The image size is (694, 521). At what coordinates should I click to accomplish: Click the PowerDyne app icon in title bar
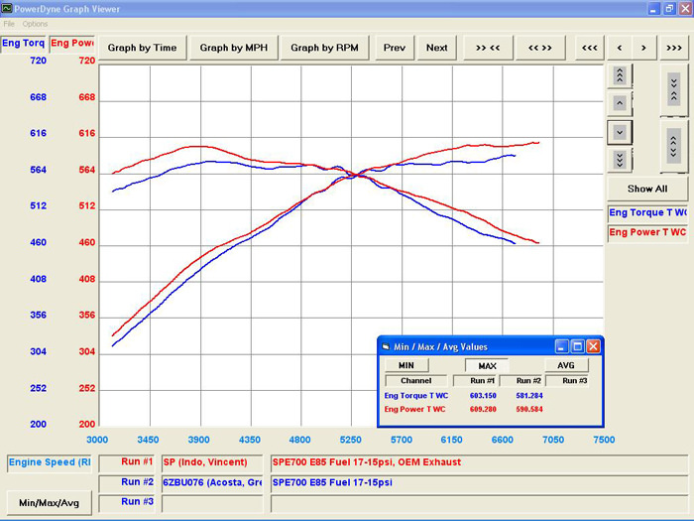tap(6, 8)
